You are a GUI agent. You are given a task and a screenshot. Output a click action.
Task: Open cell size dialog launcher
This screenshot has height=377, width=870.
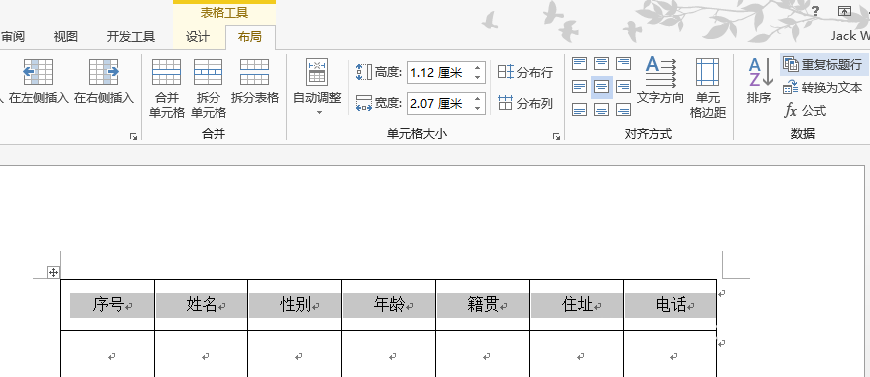coord(557,136)
